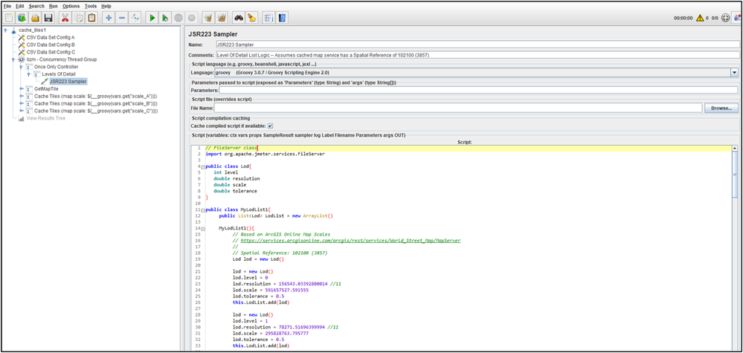Click the green Start test button

(152, 17)
